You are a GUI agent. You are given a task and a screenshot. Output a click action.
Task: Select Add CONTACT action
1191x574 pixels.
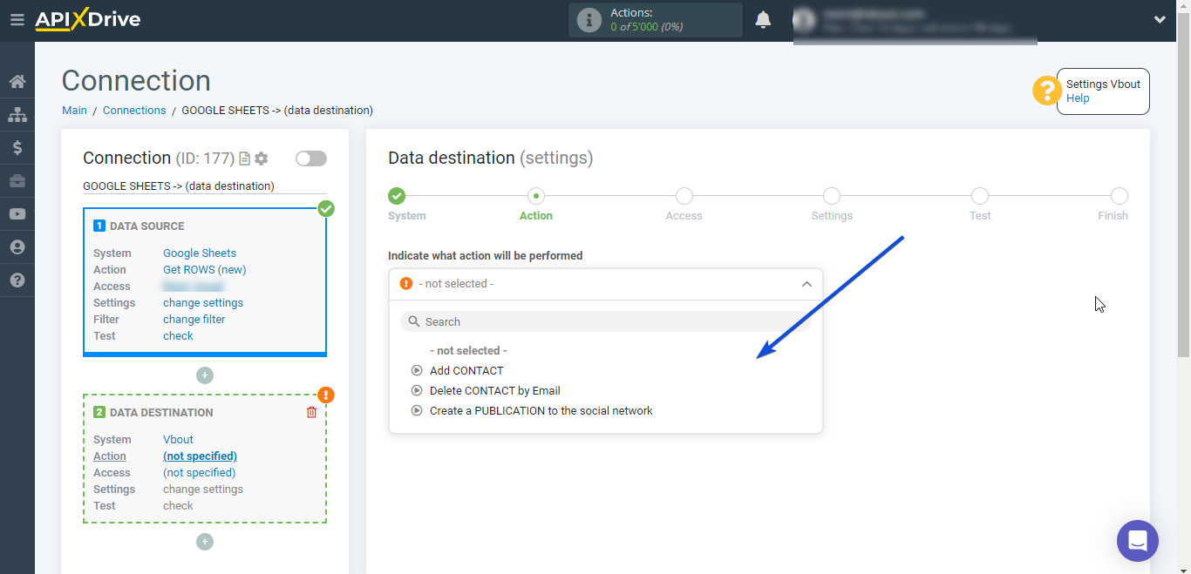tap(466, 370)
